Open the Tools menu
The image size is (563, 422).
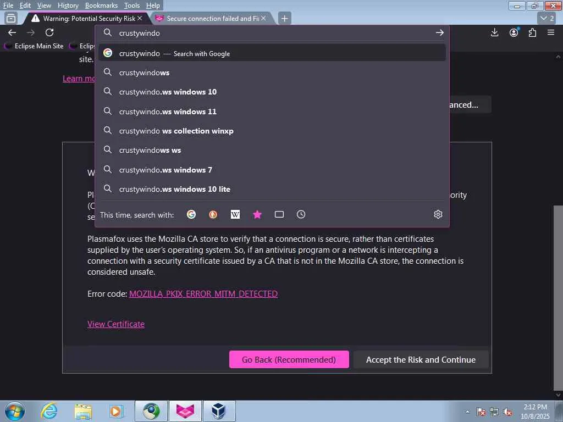click(x=132, y=5)
